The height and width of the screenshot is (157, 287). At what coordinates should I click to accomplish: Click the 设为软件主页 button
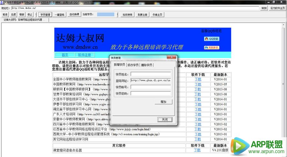[x=277, y=8]
